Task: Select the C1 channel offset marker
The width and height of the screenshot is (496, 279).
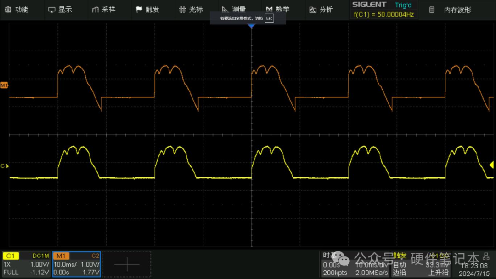Action: tap(5, 166)
